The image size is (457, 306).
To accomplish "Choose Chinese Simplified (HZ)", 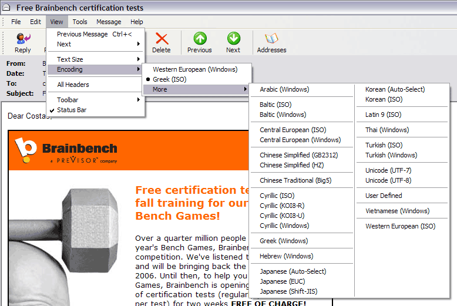I will pos(302,165).
